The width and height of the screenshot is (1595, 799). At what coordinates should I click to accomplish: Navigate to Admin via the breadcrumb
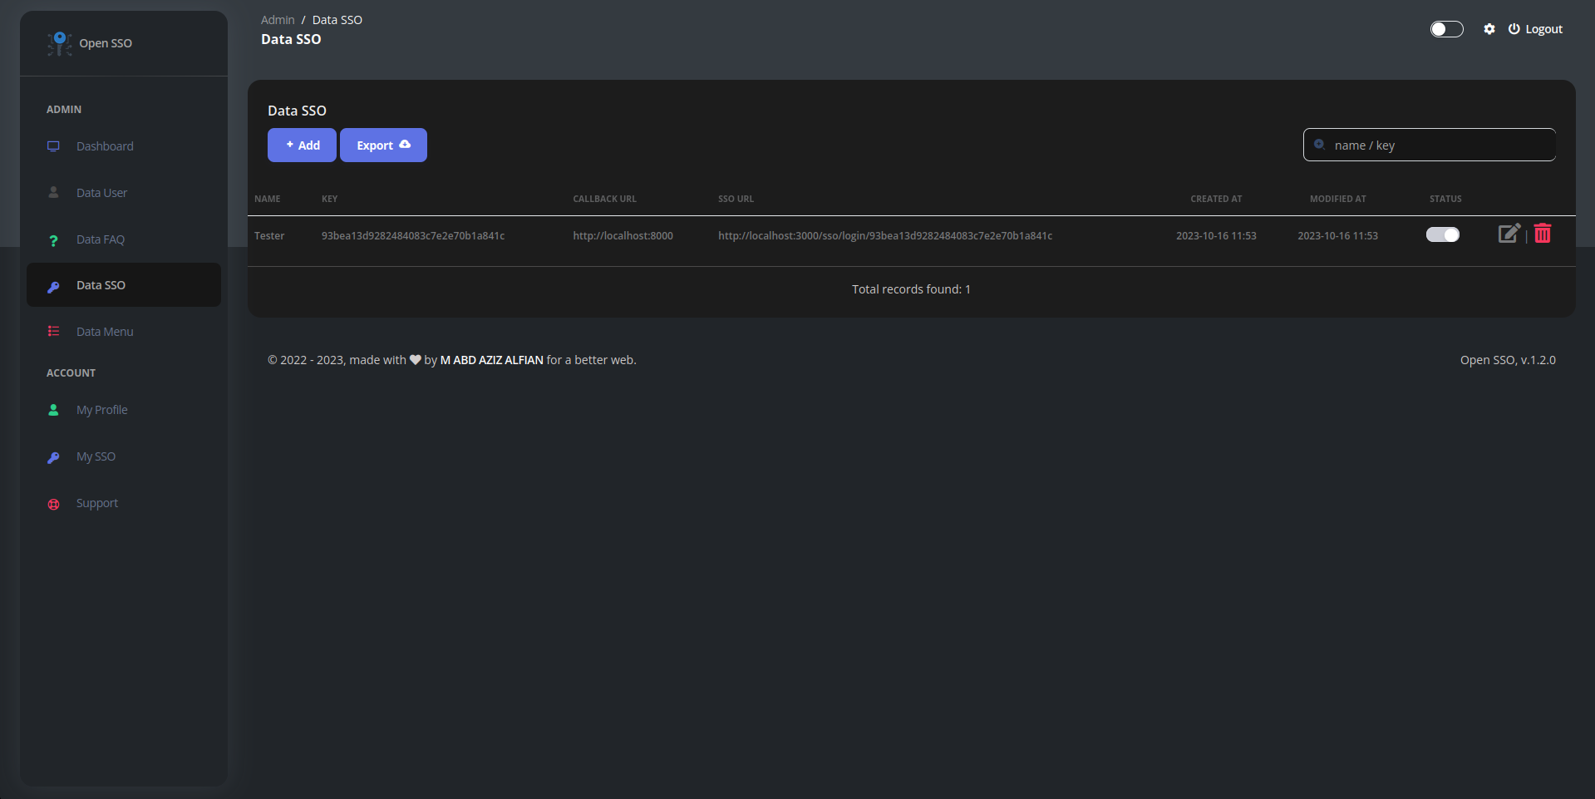tap(277, 19)
